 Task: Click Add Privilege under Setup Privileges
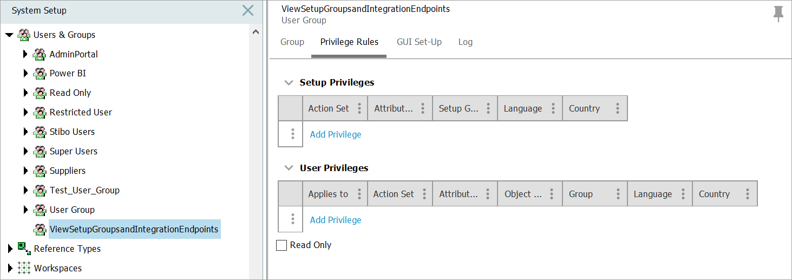click(335, 134)
